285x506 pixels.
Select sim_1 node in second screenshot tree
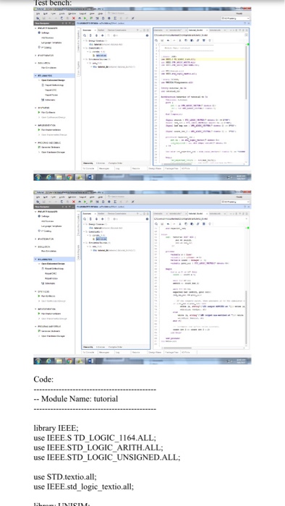click(96, 247)
